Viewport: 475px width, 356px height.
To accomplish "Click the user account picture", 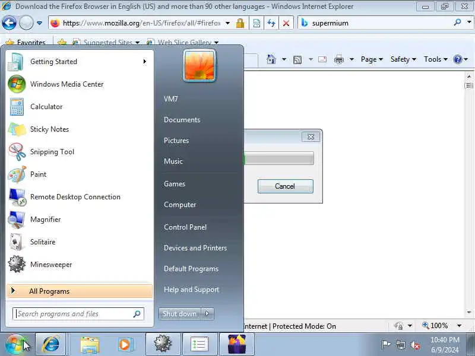I will (199, 66).
